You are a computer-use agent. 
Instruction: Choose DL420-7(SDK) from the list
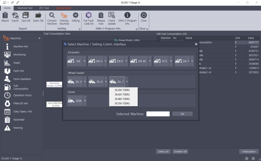pos(122,95)
